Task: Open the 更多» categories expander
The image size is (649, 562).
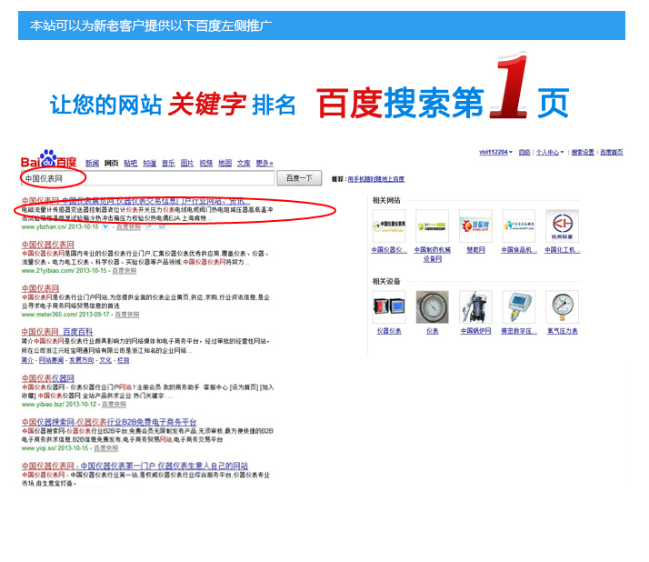Action: click(x=265, y=164)
